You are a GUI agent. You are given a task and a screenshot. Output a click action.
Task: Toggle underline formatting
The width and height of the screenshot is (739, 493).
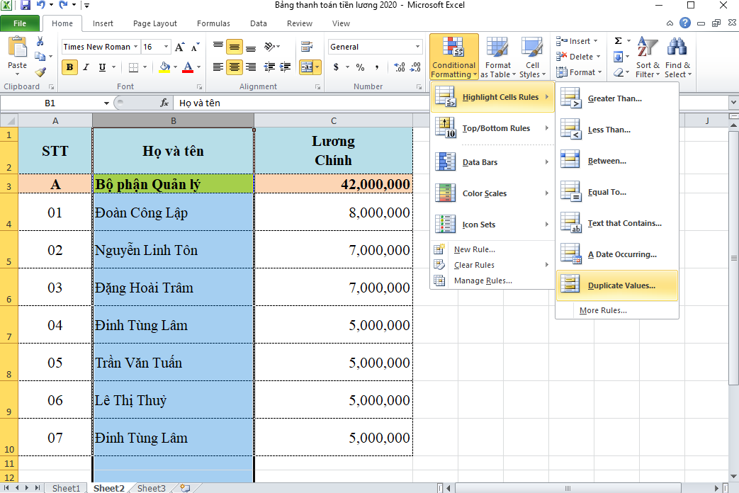click(x=101, y=67)
